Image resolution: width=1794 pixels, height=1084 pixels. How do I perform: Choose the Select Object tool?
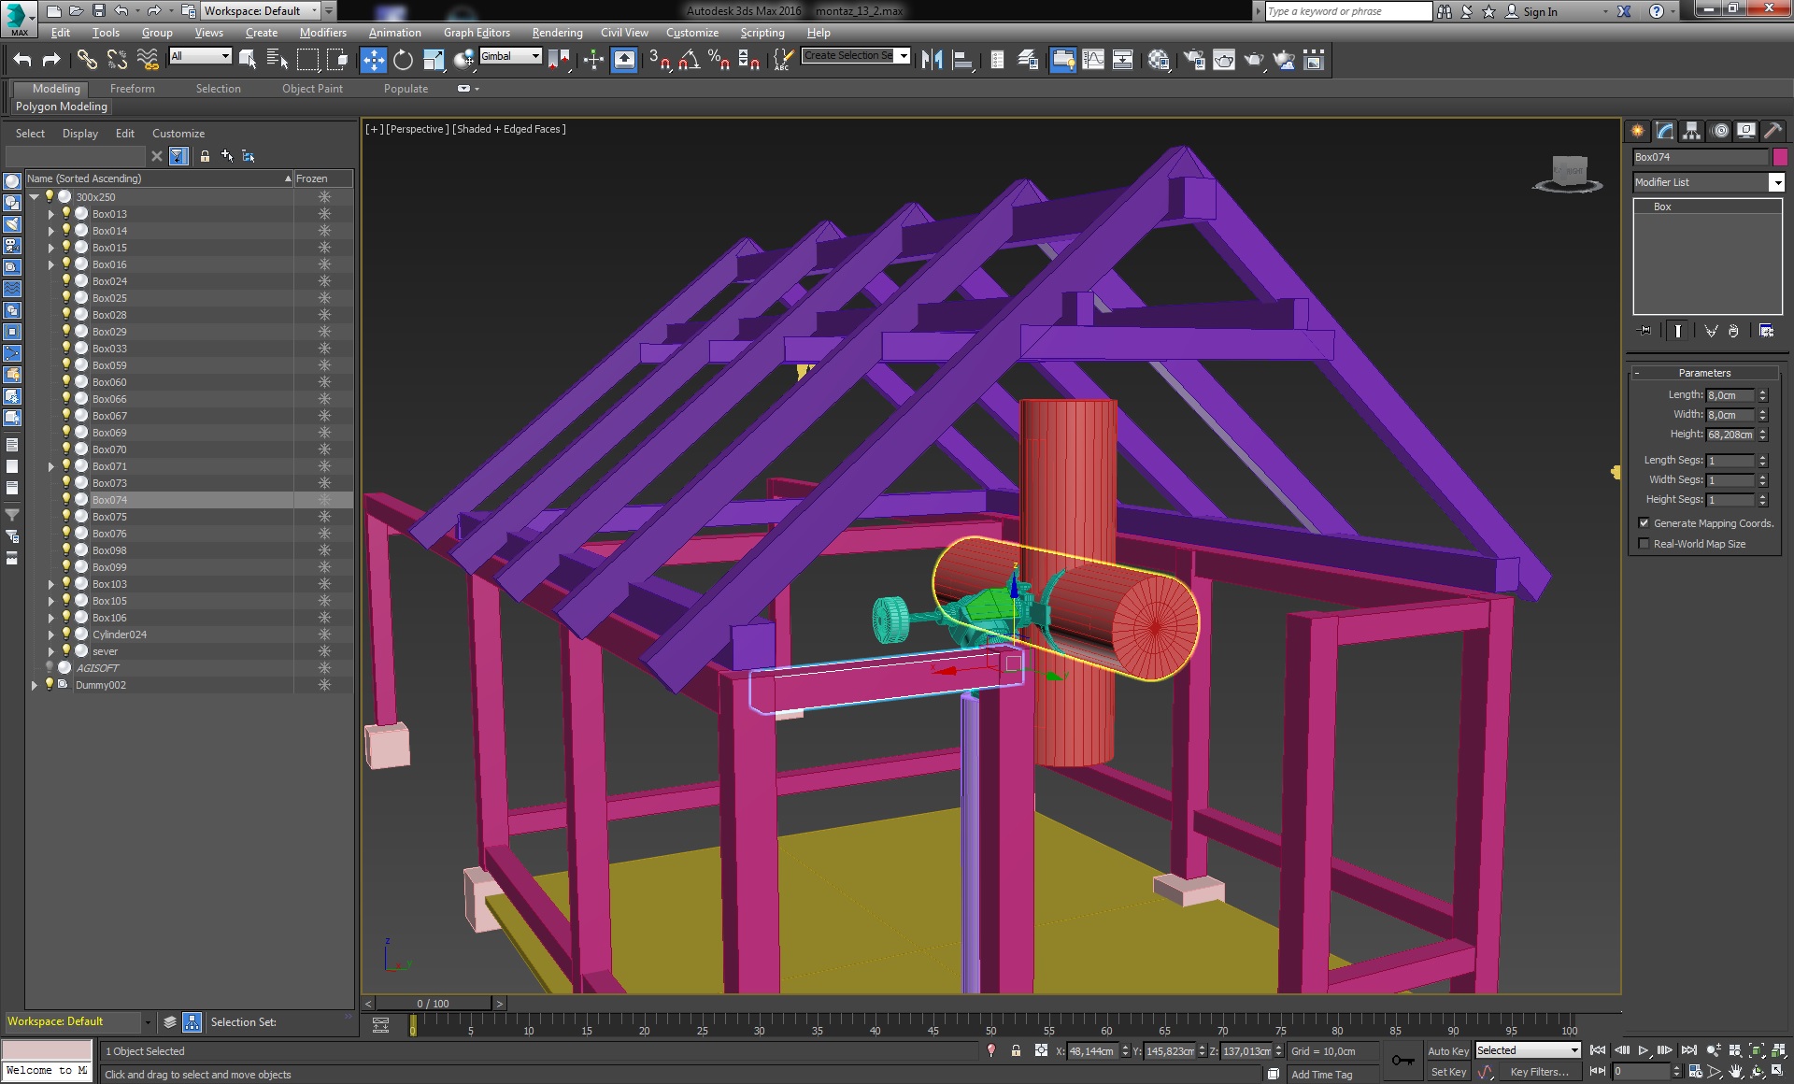click(248, 61)
